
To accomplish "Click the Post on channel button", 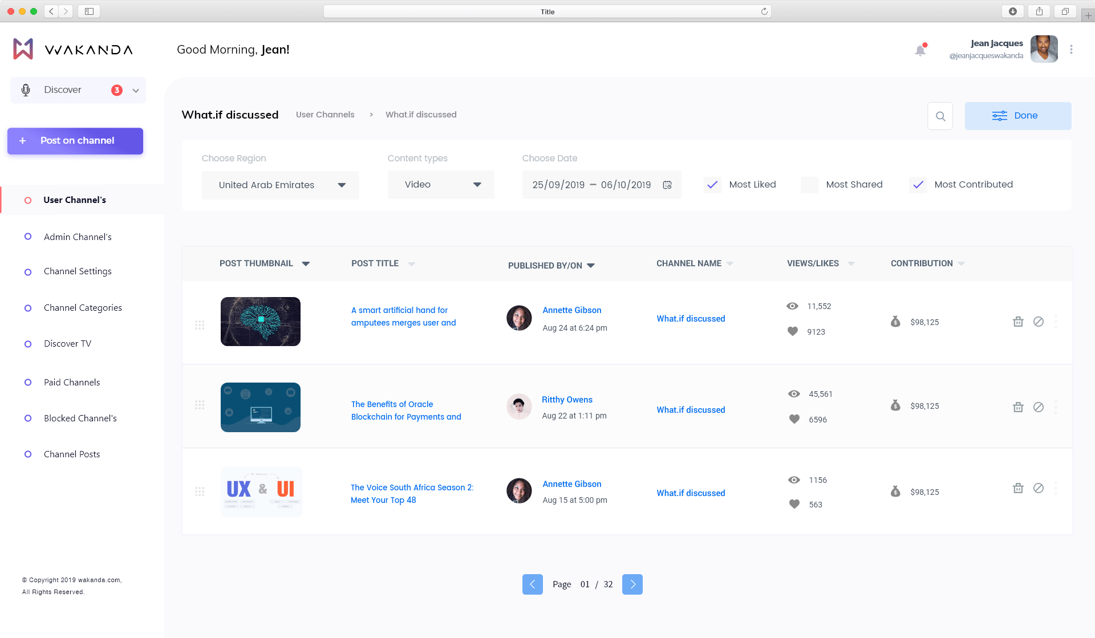I will pos(75,141).
